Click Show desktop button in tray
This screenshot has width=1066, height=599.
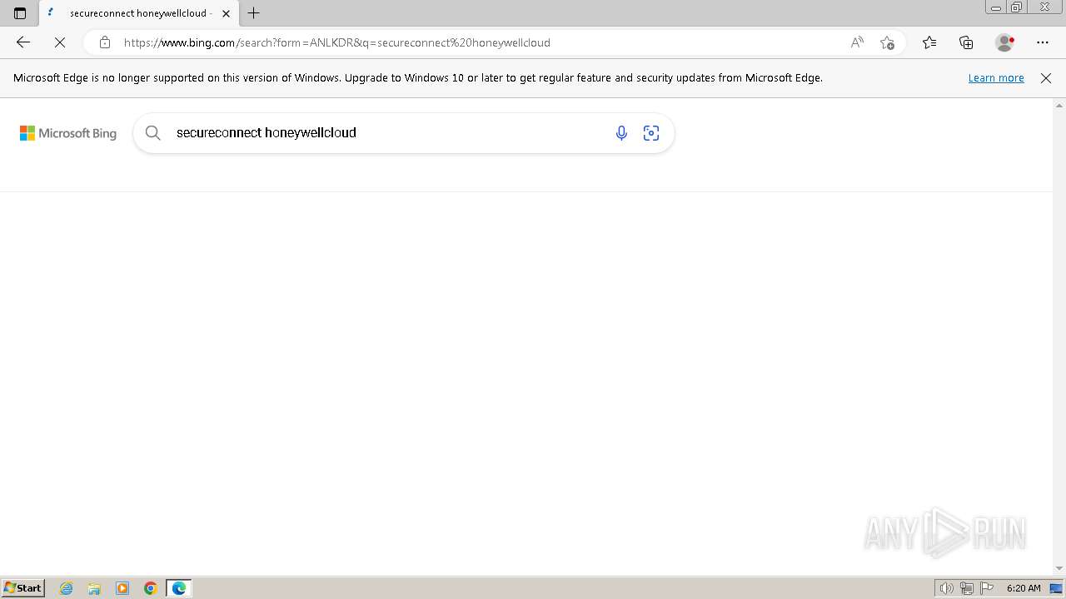(x=1056, y=588)
